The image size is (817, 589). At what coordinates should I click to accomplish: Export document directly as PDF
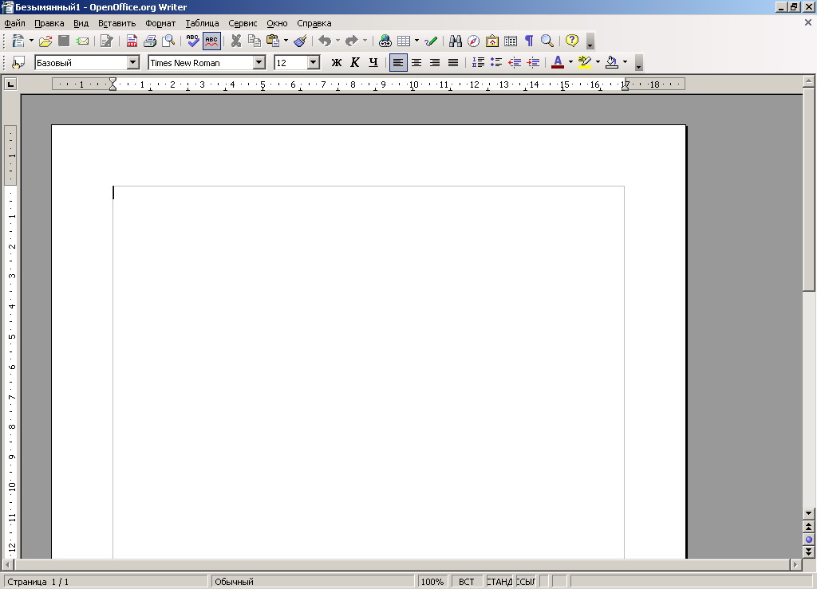132,41
